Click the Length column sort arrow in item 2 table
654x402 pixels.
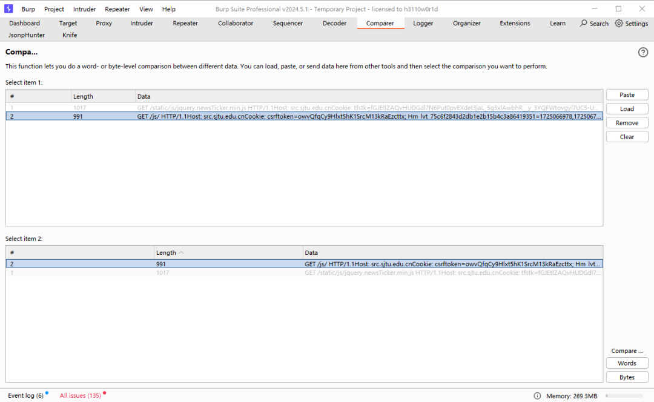pos(181,252)
